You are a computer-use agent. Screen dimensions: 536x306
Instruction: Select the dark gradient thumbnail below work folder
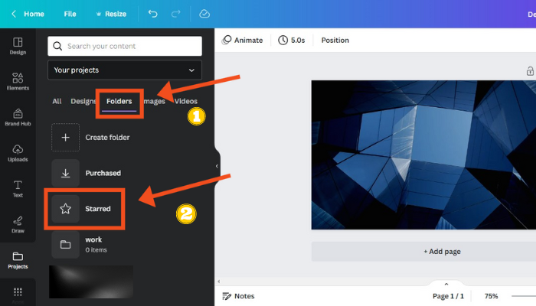tap(91, 282)
